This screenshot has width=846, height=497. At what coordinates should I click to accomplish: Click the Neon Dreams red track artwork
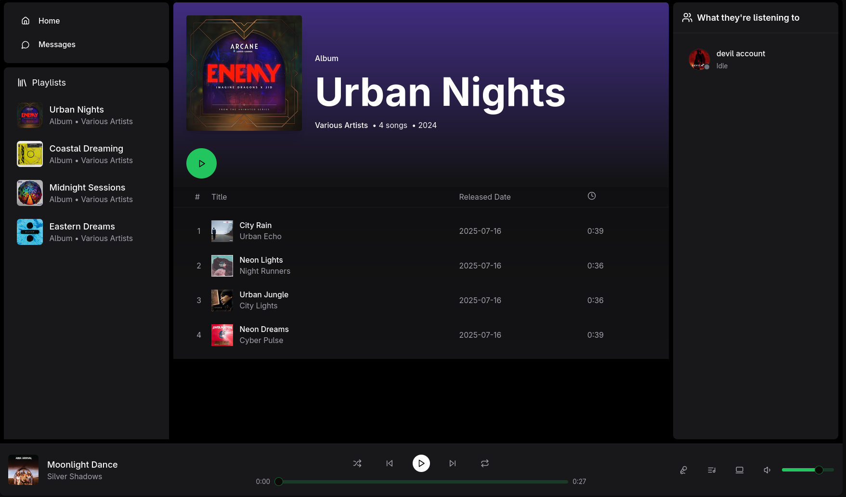pos(222,335)
